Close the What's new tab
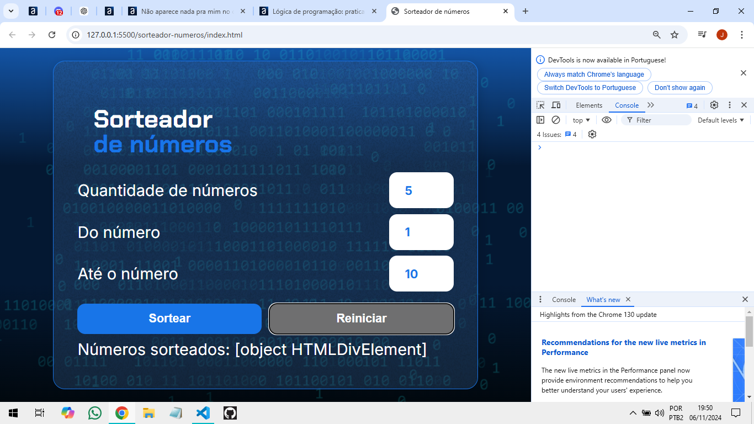The image size is (754, 424). pyautogui.click(x=628, y=299)
